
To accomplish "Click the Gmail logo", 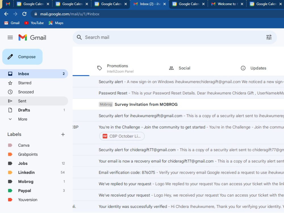I will 32,37.
